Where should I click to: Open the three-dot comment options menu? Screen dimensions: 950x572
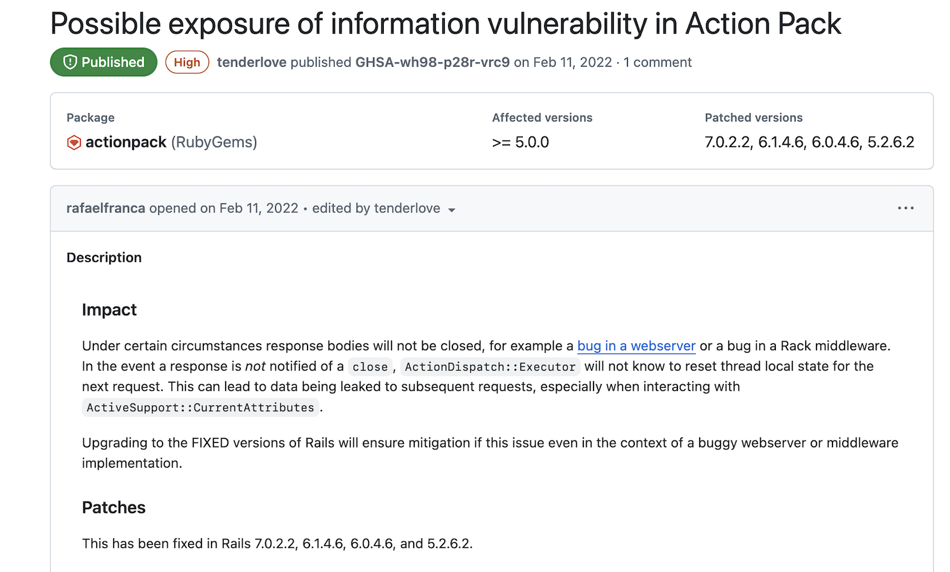906,208
